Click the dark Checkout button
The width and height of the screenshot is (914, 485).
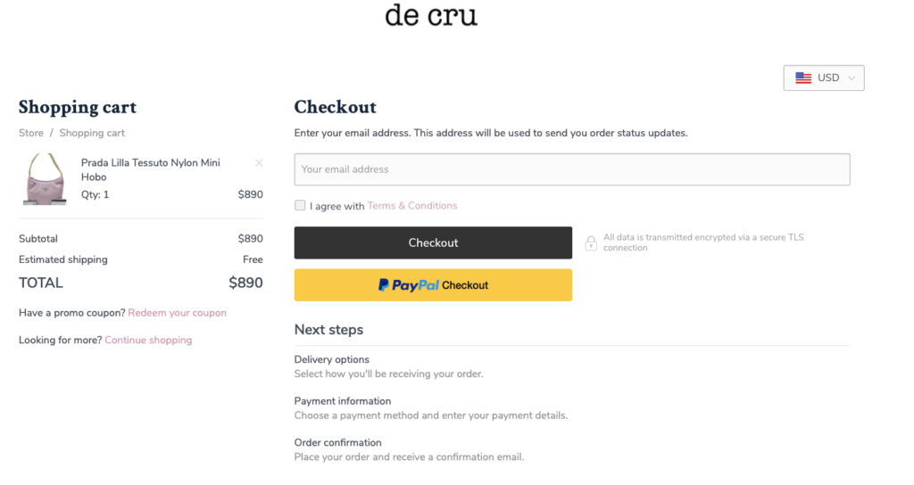433,242
